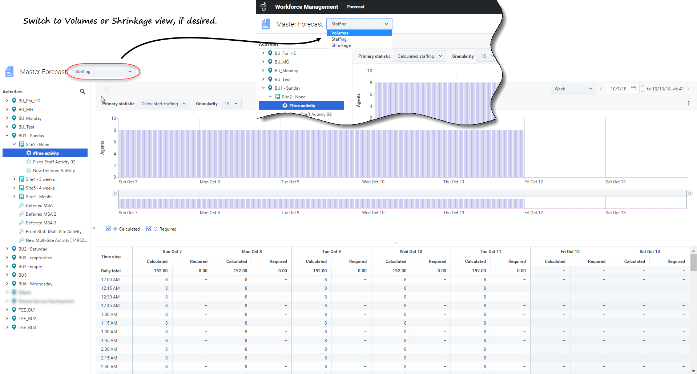Image resolution: width=697 pixels, height=374 pixels.
Task: Click the Master Forecast document icon
Action: tap(9, 72)
